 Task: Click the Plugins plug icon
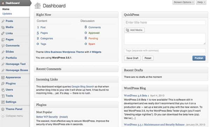pyautogui.click(x=3, y=84)
